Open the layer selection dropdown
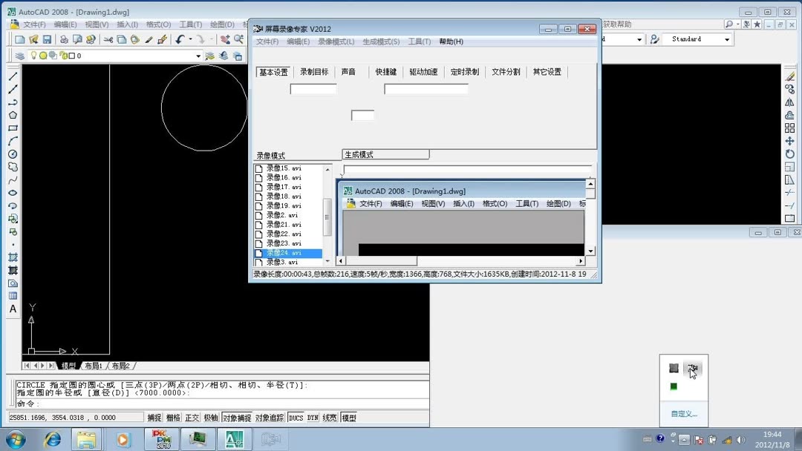 (198, 55)
